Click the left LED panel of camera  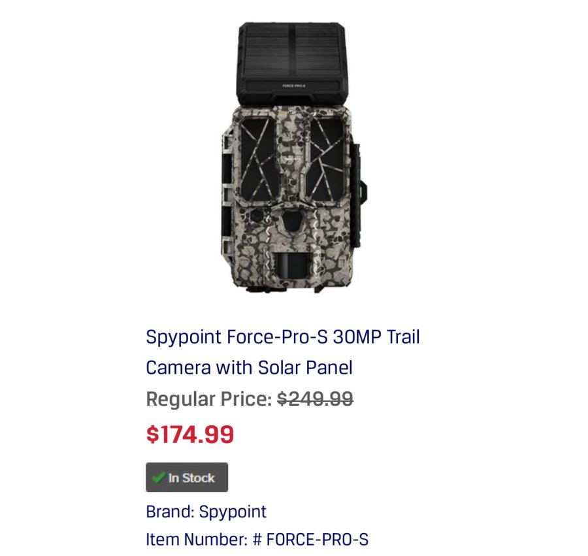click(255, 159)
